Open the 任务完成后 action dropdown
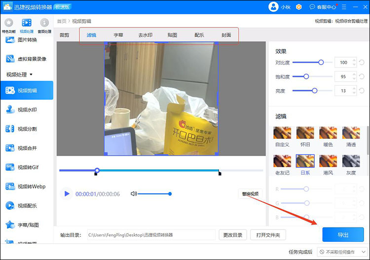Viewport: 370px width, 260px height. (342, 252)
